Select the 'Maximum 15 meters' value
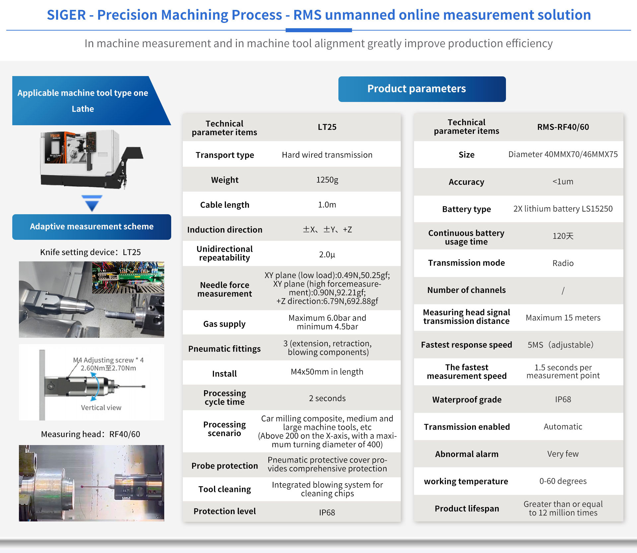Screen dimensions: 637x553 click(x=563, y=318)
